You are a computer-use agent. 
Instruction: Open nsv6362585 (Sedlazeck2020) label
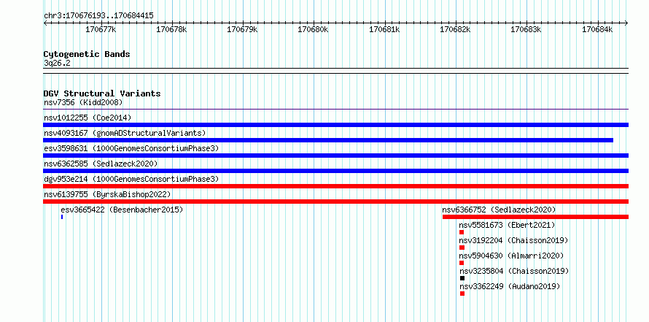(101, 164)
